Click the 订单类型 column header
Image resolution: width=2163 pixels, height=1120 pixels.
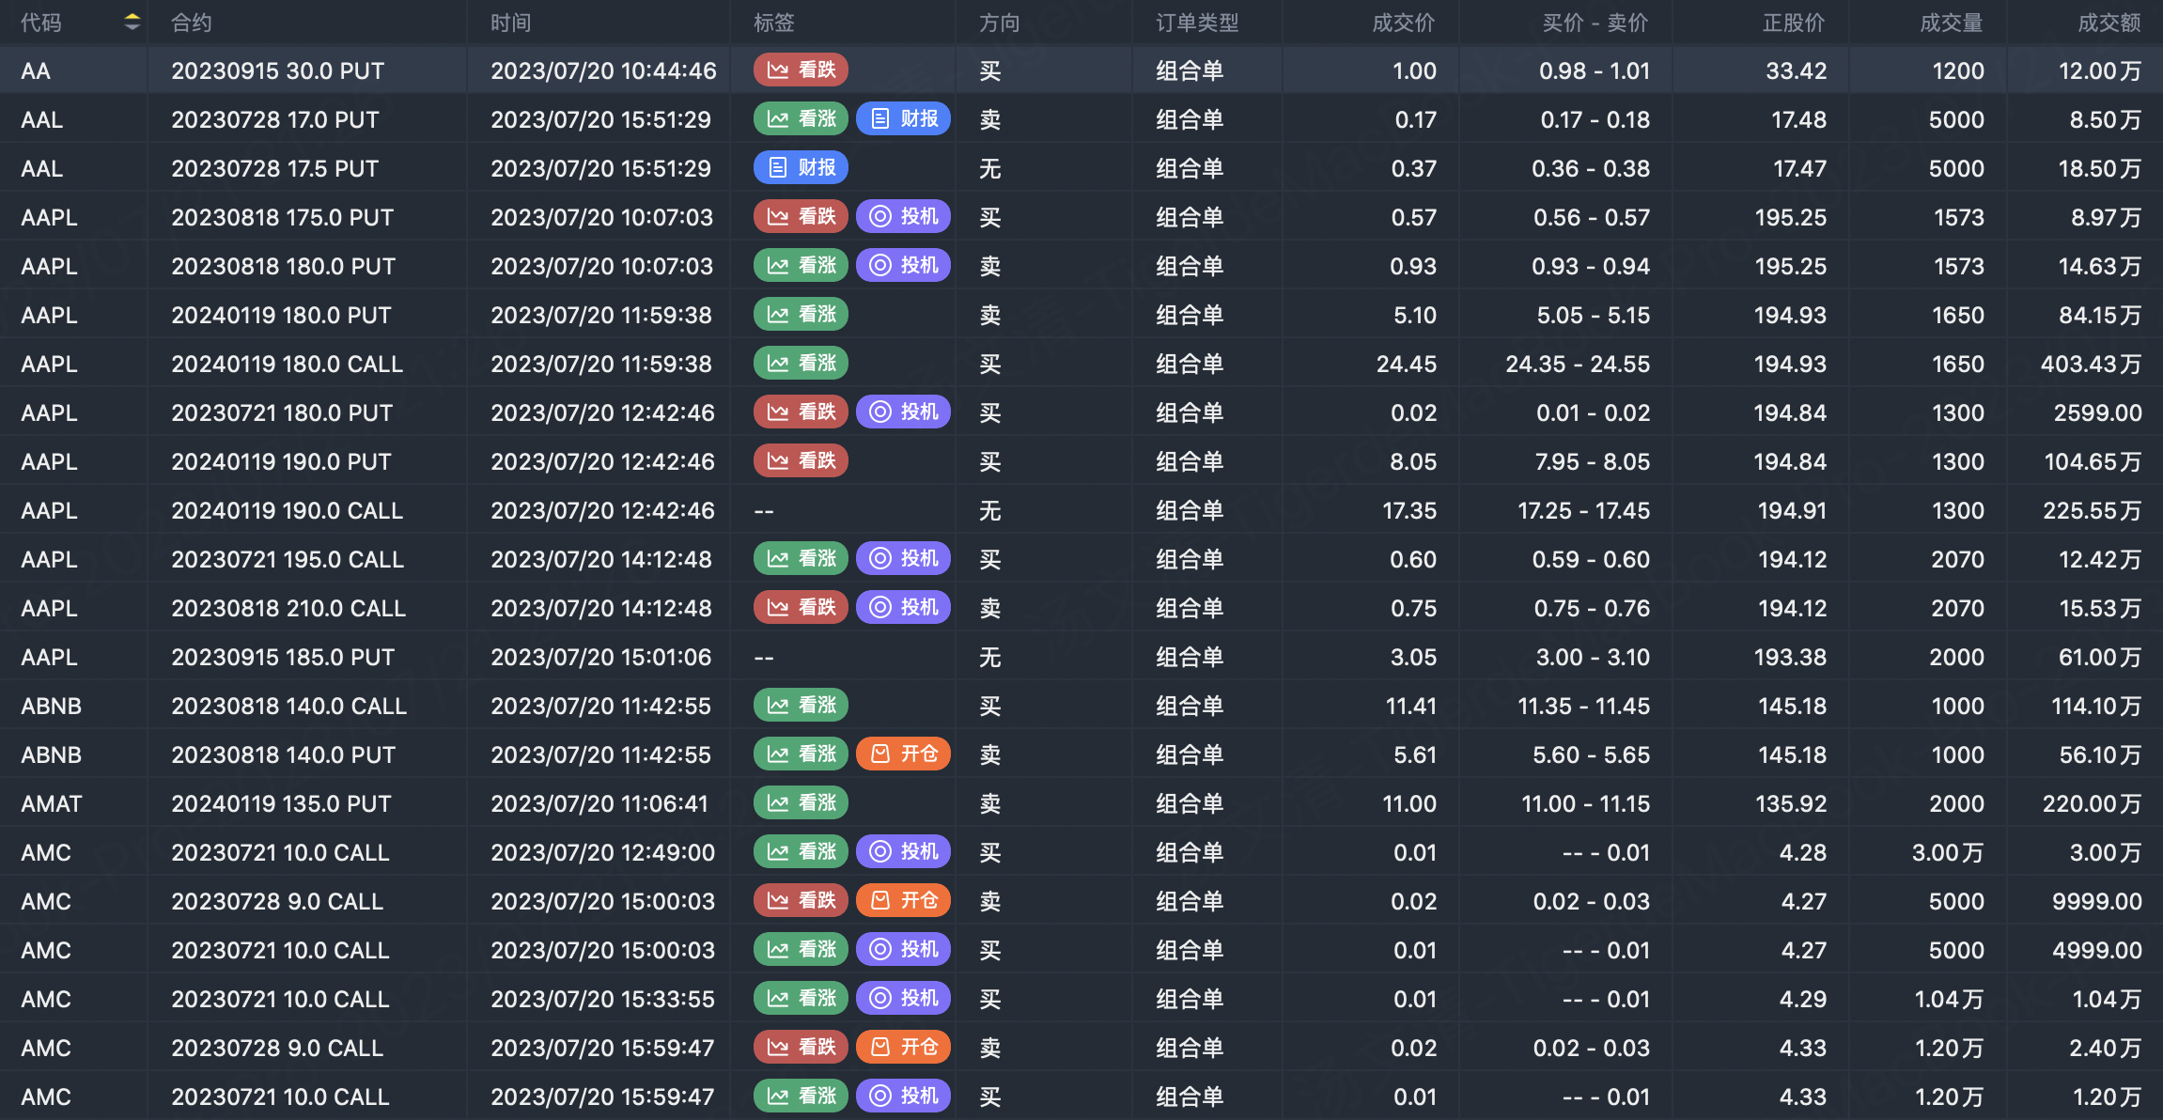[x=1197, y=23]
